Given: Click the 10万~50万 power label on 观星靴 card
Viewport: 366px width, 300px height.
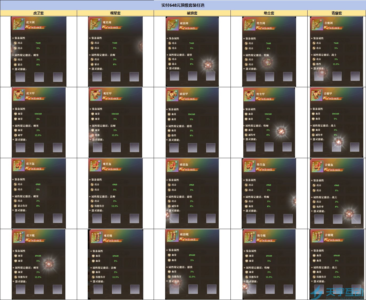Looking at the screenshot, I should pos(114,241).
